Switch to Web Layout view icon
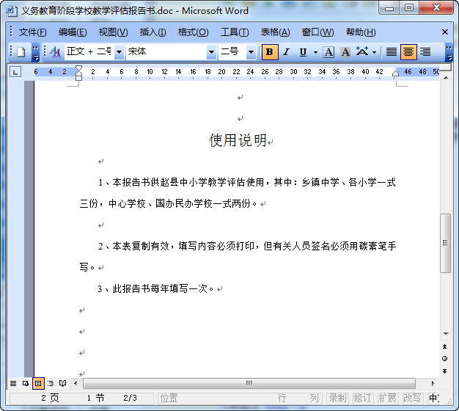 (26, 383)
